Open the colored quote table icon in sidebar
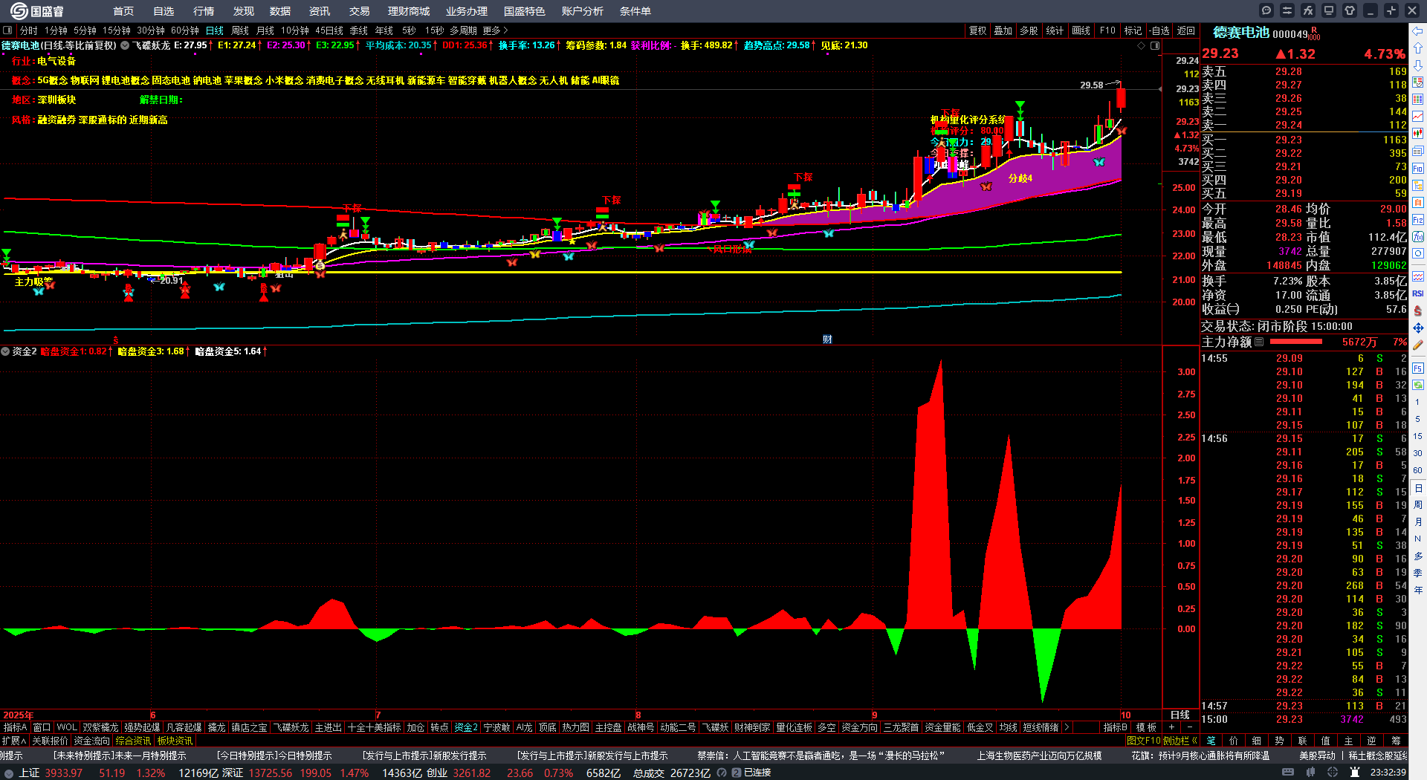1427x780 pixels. 1418,99
